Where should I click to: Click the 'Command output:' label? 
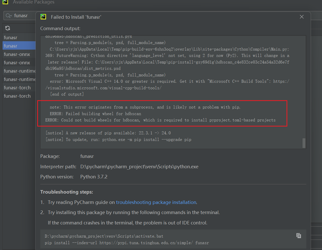[60, 28]
